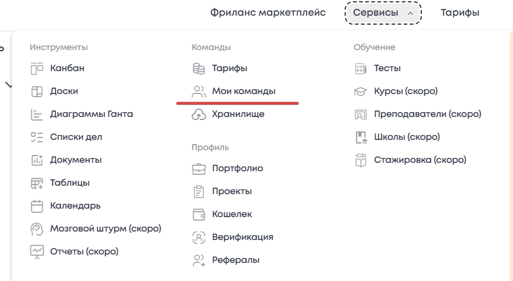Viewport: 513px width, 281px height.
Task: Choose Проекты in the profile section
Action: point(232,191)
